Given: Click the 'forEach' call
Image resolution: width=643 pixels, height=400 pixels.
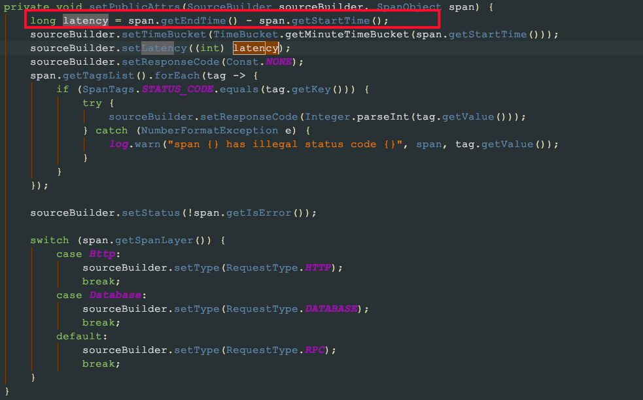Looking at the screenshot, I should tap(177, 75).
